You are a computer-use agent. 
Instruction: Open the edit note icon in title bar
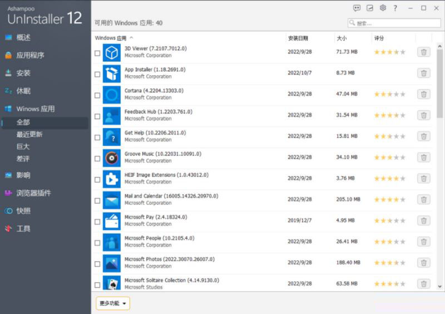tap(370, 8)
